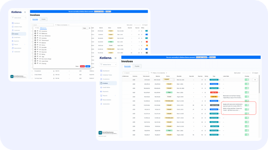Hide the Customer column via its eye icon
Screen dimensions: 268x150
[35, 31]
